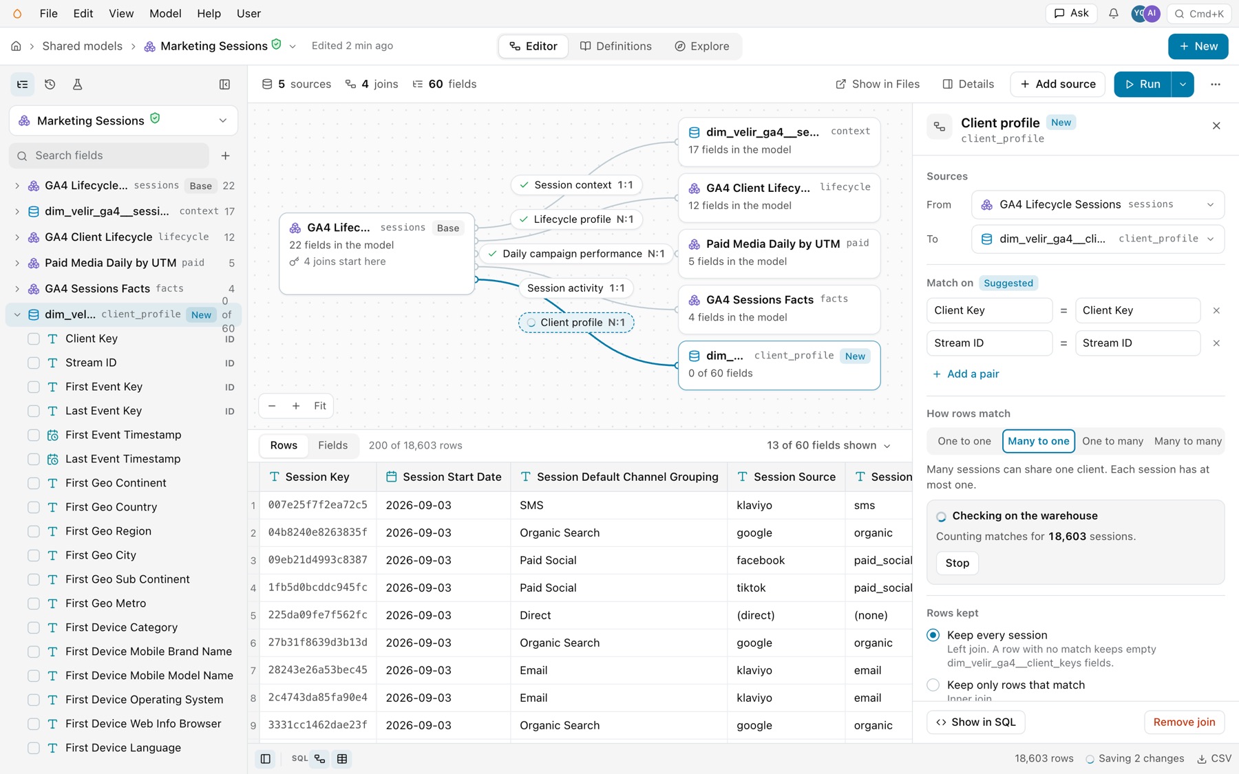Viewport: 1239px width, 774px height.
Task: Open the more options ellipsis menu
Action: [1216, 85]
